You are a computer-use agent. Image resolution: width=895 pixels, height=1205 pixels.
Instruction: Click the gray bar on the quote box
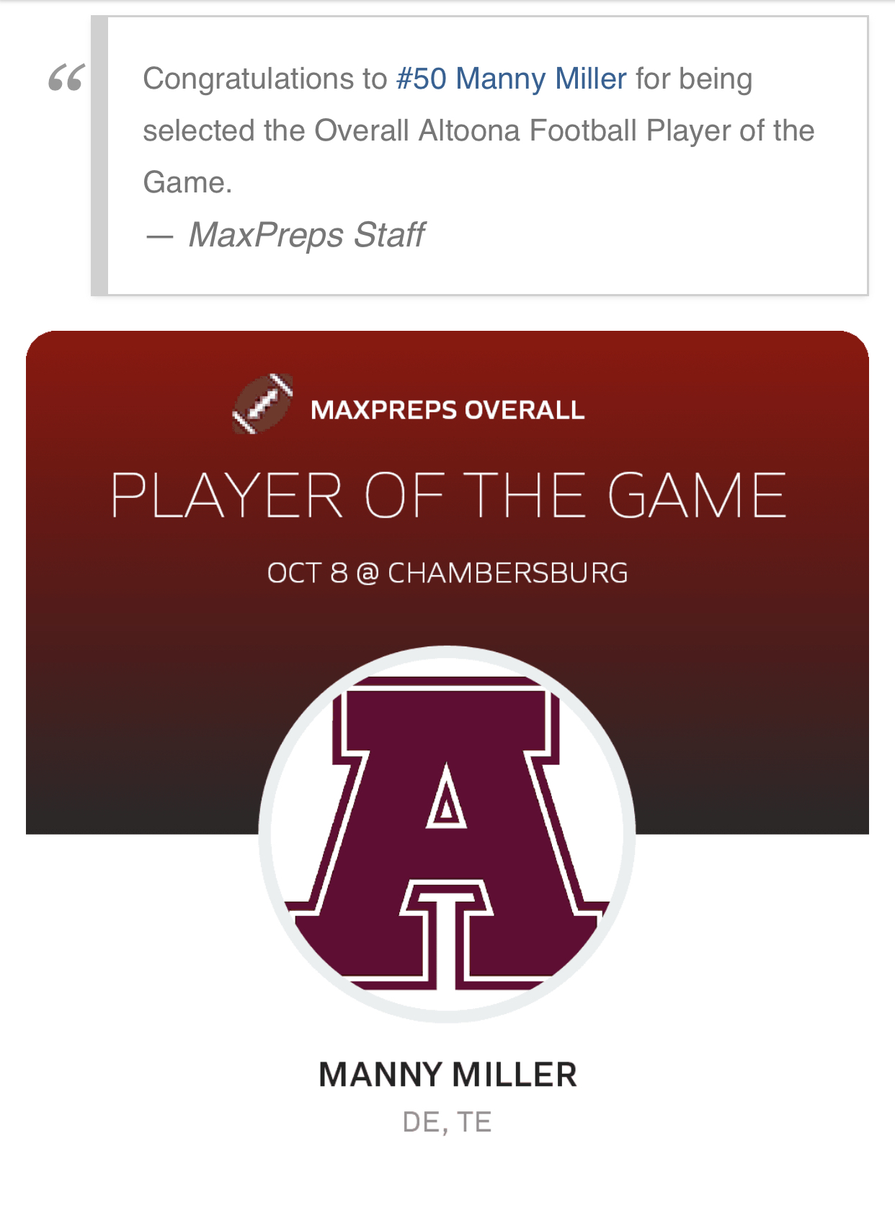[x=99, y=156]
